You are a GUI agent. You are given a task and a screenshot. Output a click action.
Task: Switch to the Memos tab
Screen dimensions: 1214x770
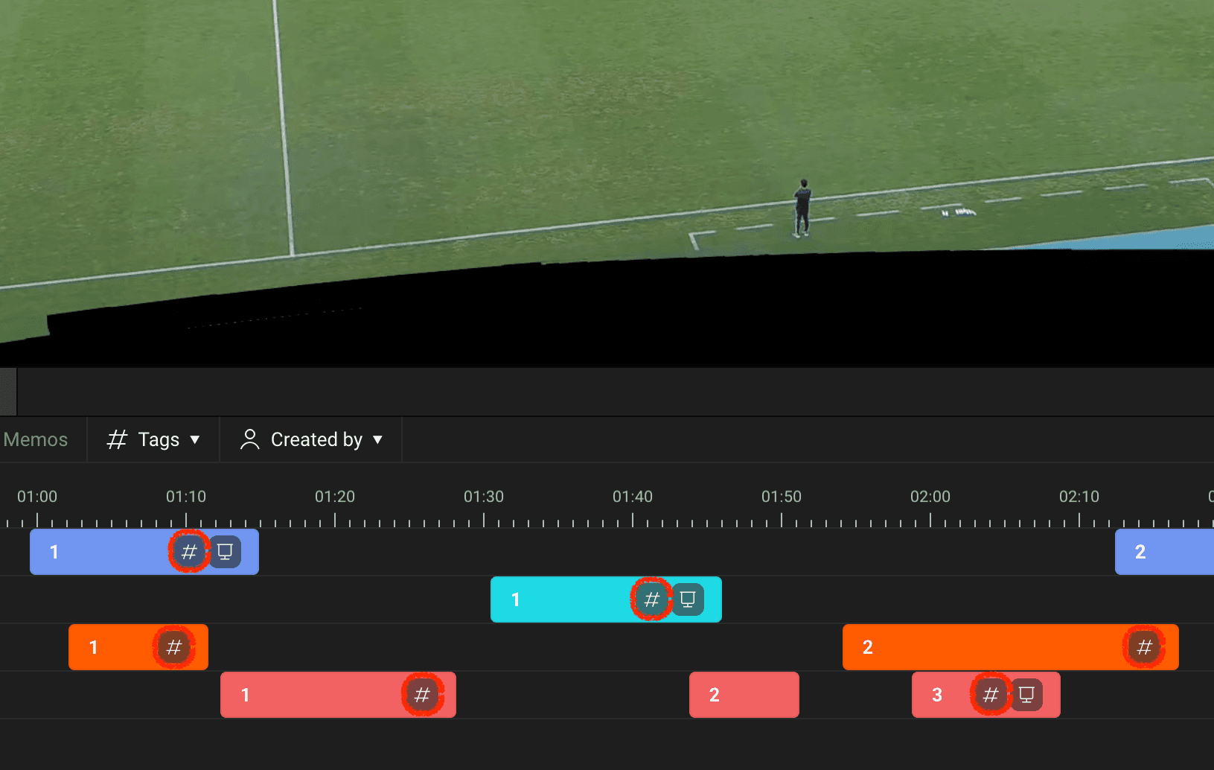pos(36,439)
